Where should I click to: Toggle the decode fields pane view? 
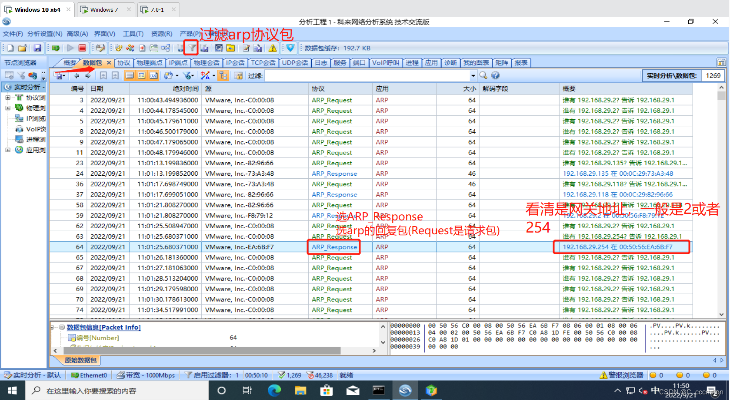pyautogui.click(x=142, y=75)
